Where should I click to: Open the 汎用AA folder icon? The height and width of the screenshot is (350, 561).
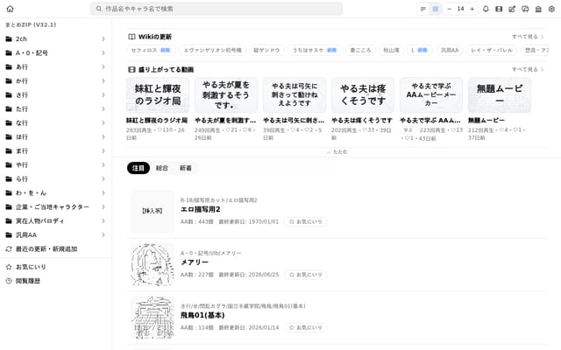[x=9, y=235]
